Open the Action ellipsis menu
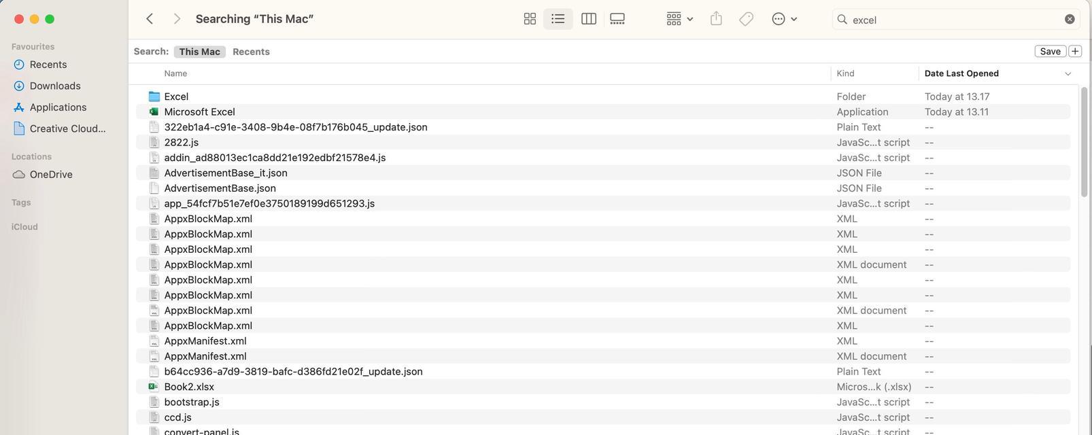Image resolution: width=1092 pixels, height=435 pixels. coord(784,19)
